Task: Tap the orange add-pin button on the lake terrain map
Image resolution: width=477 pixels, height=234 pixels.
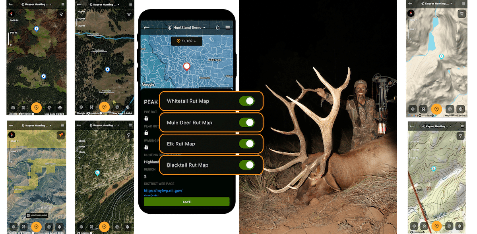Action: (x=436, y=109)
